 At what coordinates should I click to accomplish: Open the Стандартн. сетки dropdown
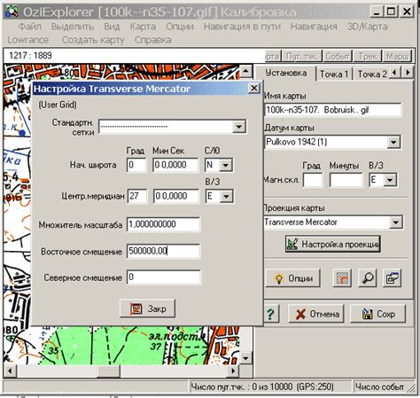(238, 127)
